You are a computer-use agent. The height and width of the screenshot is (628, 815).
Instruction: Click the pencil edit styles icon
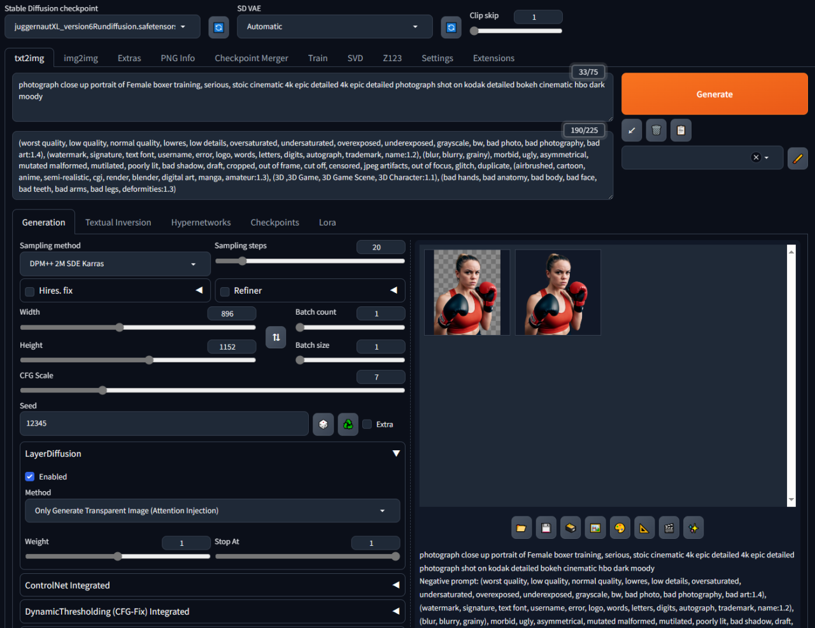click(x=797, y=158)
